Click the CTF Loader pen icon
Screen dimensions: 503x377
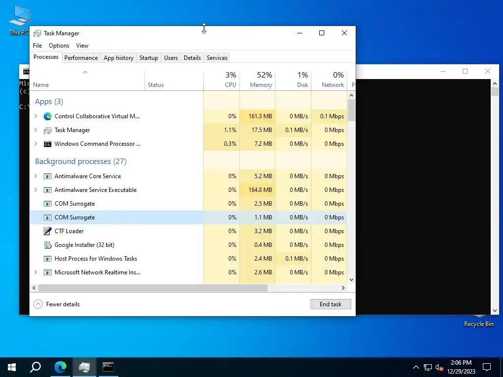click(48, 231)
